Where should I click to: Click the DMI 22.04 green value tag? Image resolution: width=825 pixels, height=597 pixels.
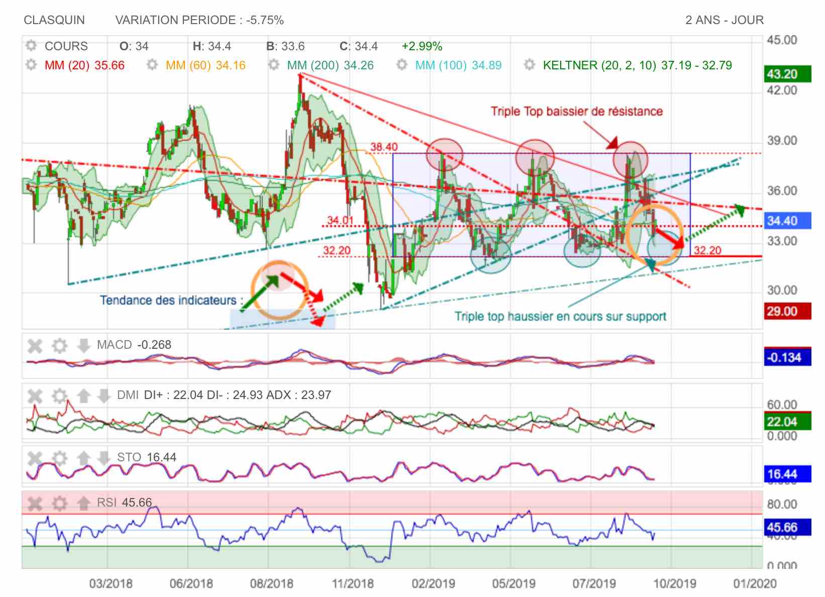[787, 422]
